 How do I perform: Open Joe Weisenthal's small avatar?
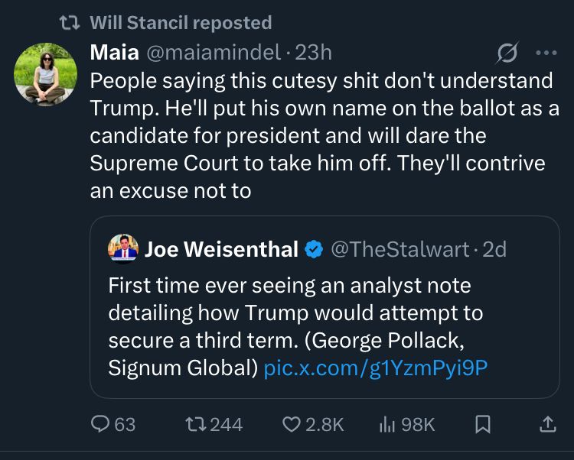[122, 249]
